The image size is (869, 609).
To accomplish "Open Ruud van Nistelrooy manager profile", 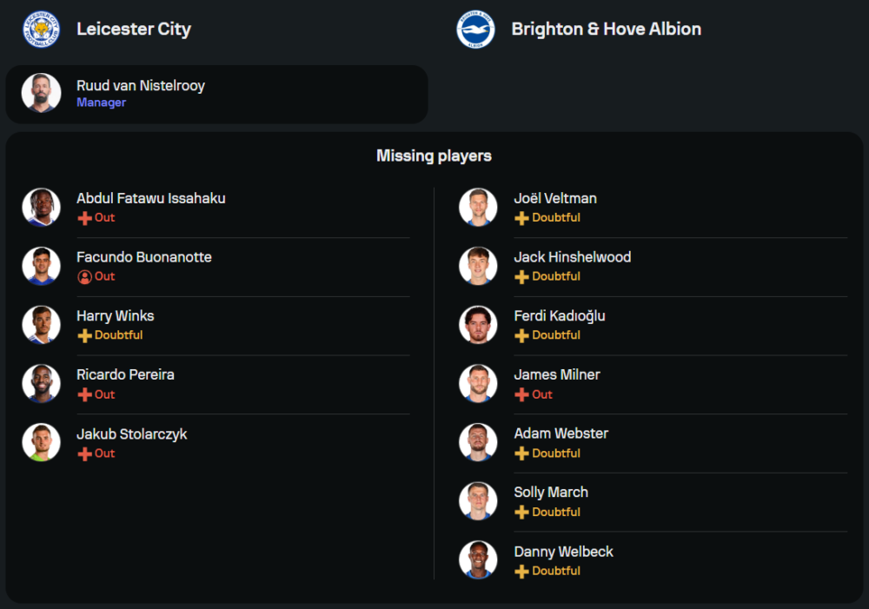I will [141, 86].
